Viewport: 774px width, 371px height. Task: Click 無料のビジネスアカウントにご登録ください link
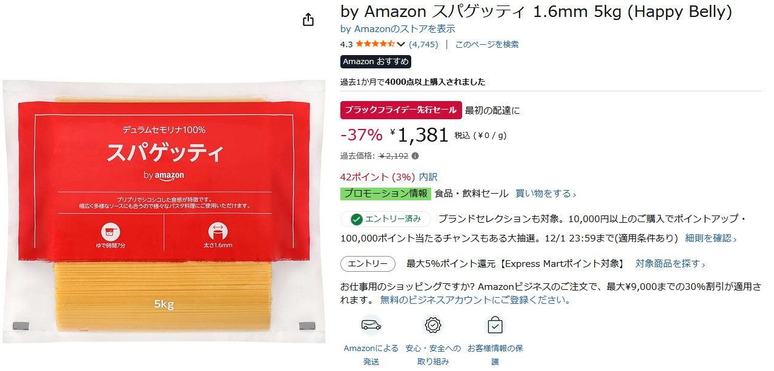(475, 300)
